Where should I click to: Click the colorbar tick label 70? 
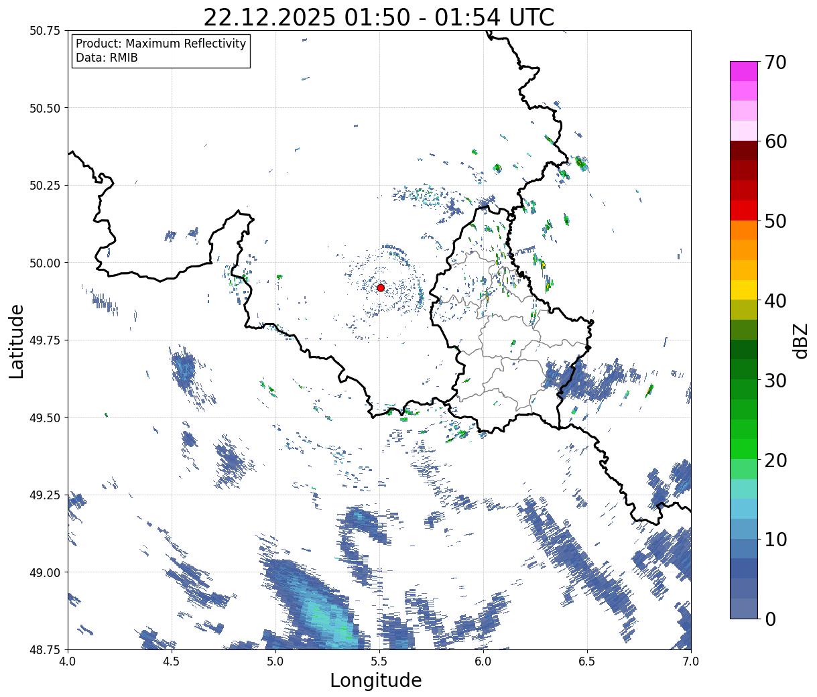775,62
